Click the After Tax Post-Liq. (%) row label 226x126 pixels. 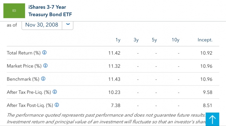pyautogui.click(x=30, y=105)
